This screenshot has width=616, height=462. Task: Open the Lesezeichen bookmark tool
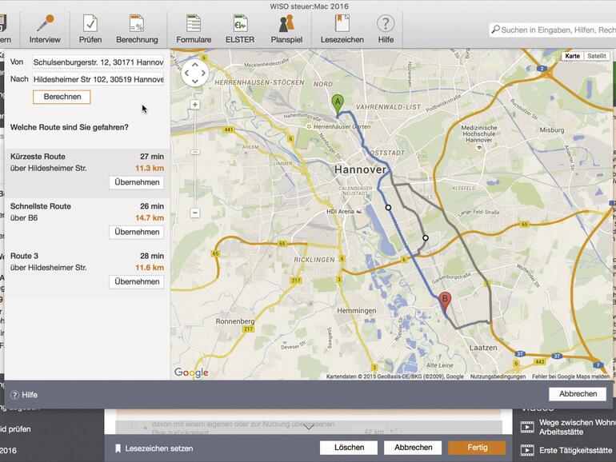coord(342,29)
